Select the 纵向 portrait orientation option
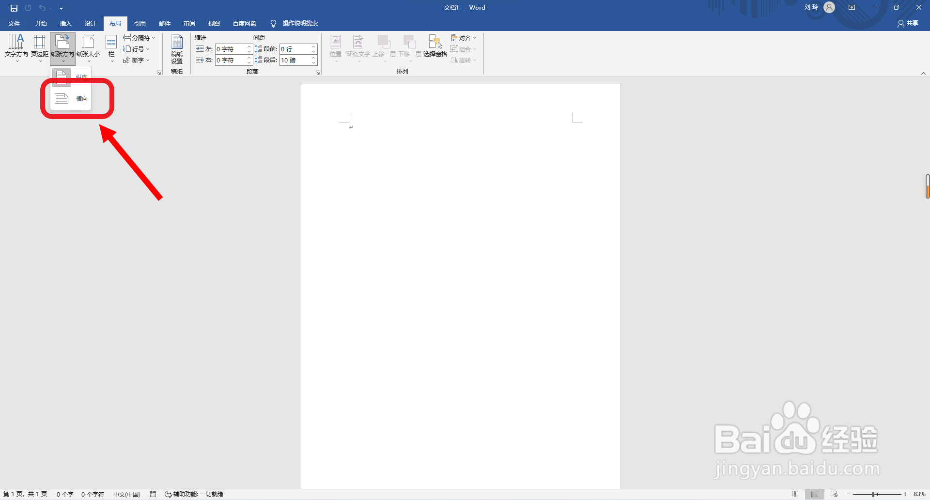 pos(71,77)
